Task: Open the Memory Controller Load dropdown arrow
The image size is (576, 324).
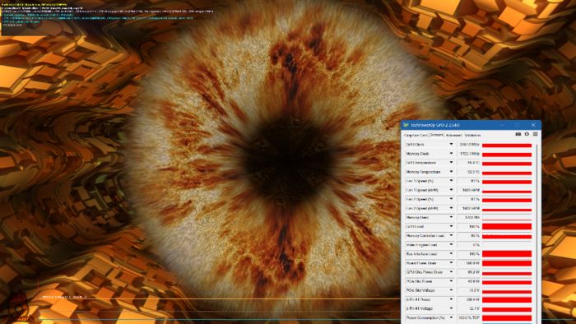Action: pyautogui.click(x=451, y=235)
